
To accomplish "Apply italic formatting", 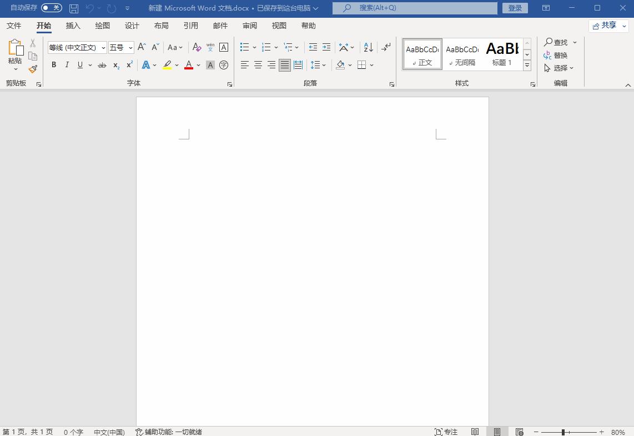I will pyautogui.click(x=67, y=65).
